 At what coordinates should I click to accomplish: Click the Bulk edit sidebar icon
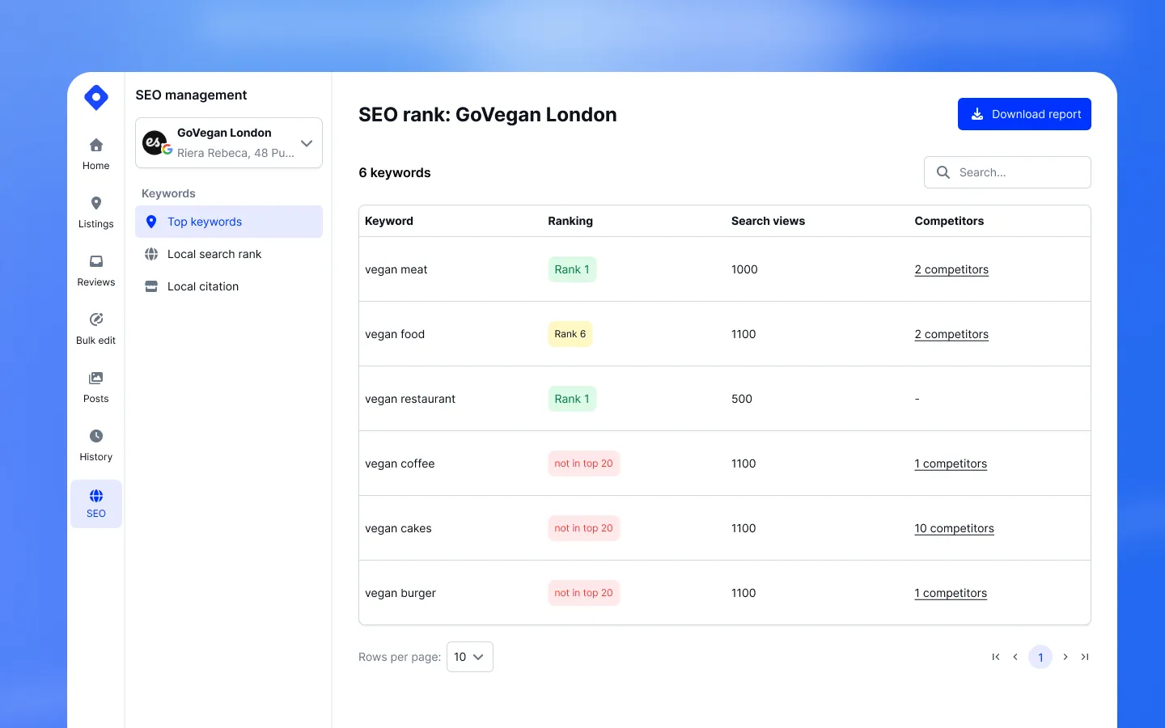click(x=95, y=328)
